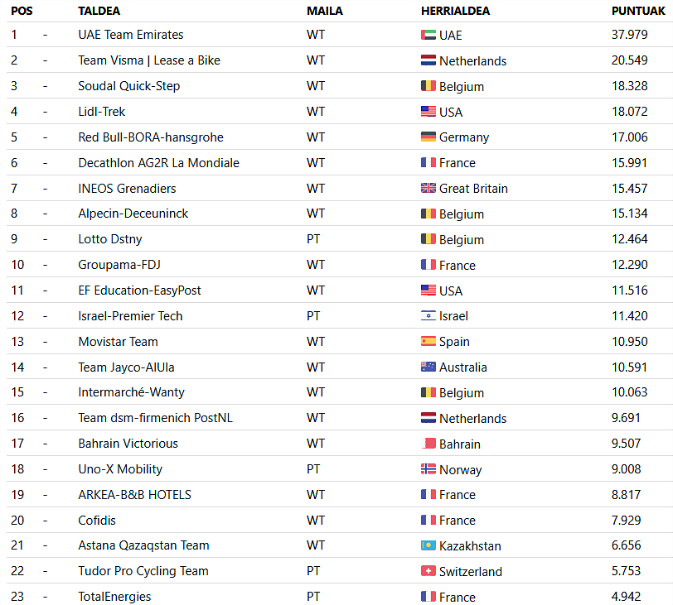Open the UAE Team Emirates team link
The height and width of the screenshot is (605, 673).
pos(130,35)
